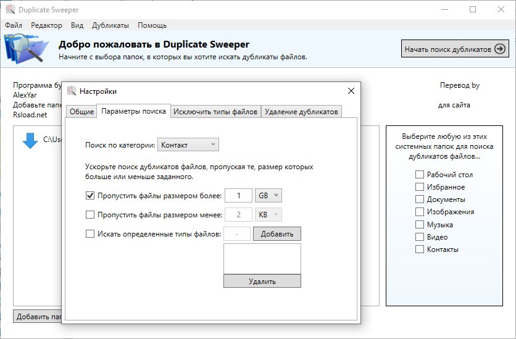Open the Редактор menu
The image size is (516, 339).
coord(46,25)
